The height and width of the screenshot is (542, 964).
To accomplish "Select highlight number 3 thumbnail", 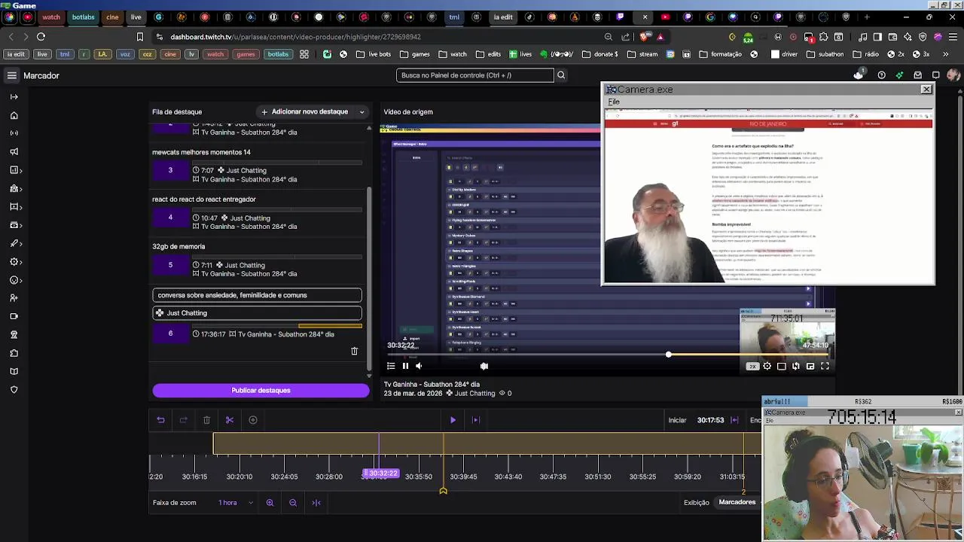I will click(170, 170).
